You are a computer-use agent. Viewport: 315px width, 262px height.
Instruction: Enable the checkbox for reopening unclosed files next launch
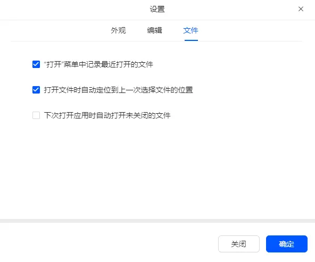tap(36, 115)
